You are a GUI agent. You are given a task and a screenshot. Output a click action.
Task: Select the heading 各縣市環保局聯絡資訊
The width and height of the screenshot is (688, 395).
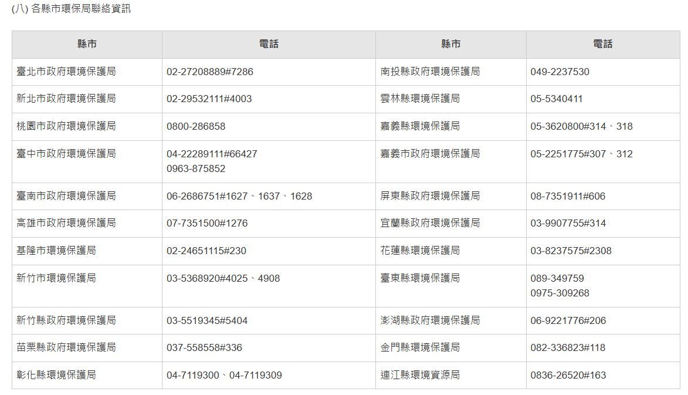81,9
